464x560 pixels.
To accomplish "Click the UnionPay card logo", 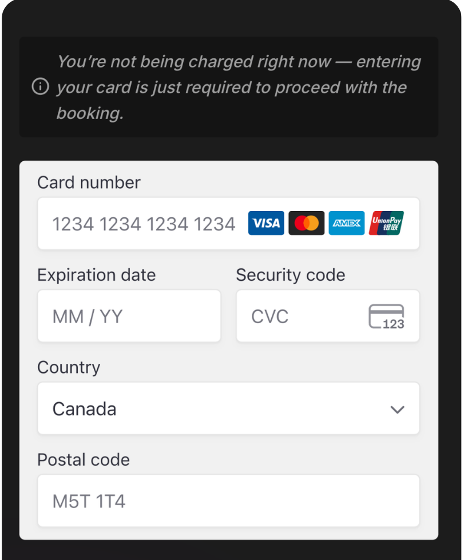I will 387,223.
